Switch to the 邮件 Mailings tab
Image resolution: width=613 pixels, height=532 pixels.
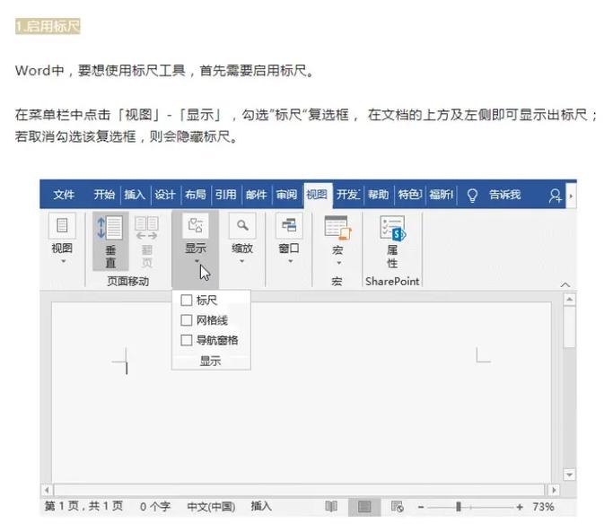[257, 195]
